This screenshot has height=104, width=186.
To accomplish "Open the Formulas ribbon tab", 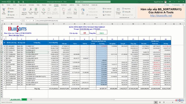I will pos(31,5).
